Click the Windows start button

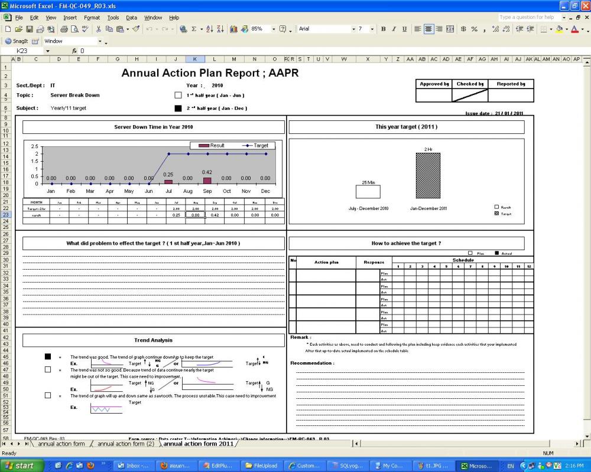tap(21, 466)
